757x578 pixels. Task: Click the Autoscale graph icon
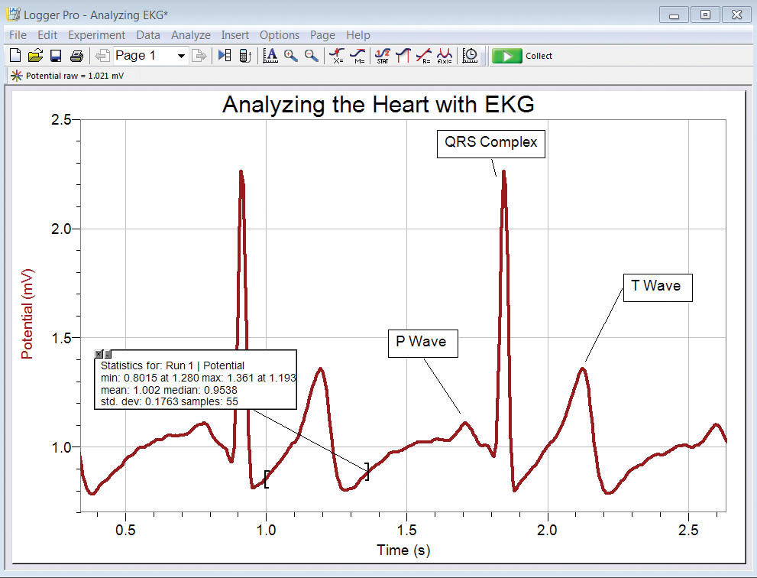pyautogui.click(x=270, y=56)
